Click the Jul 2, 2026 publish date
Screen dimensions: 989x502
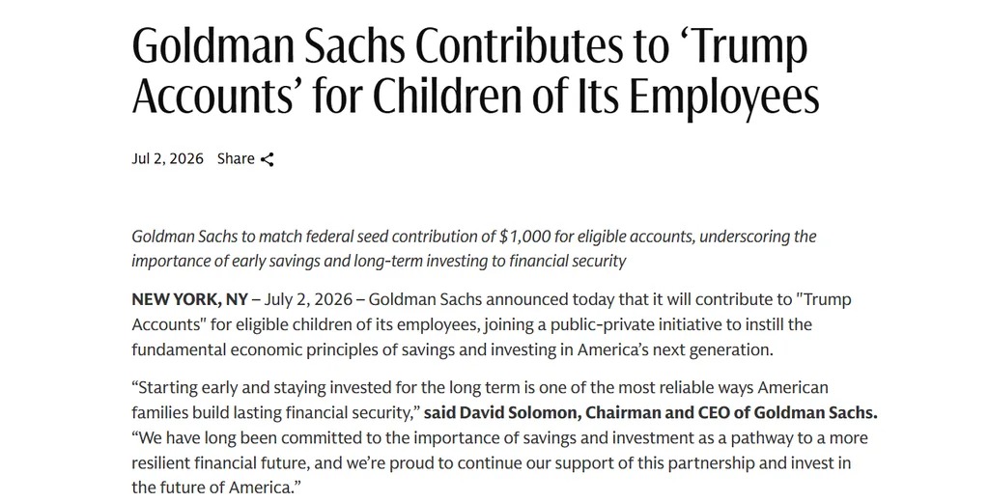click(167, 159)
